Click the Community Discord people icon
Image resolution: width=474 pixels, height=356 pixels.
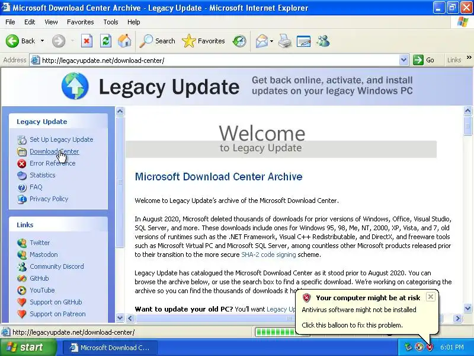(22, 266)
